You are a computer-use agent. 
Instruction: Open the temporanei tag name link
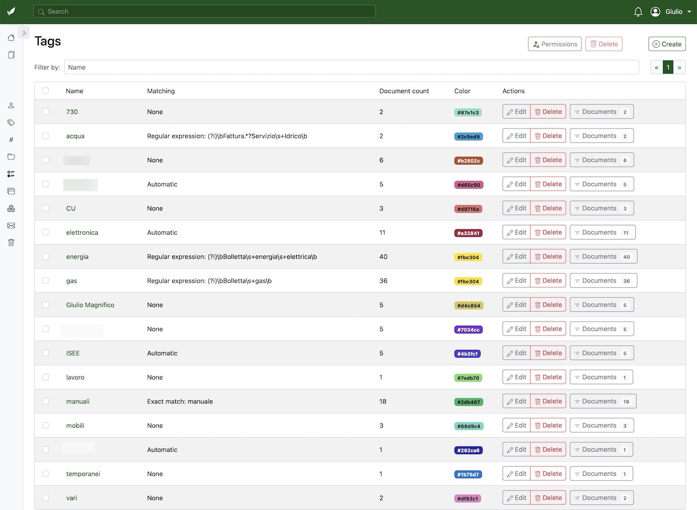pyautogui.click(x=83, y=474)
